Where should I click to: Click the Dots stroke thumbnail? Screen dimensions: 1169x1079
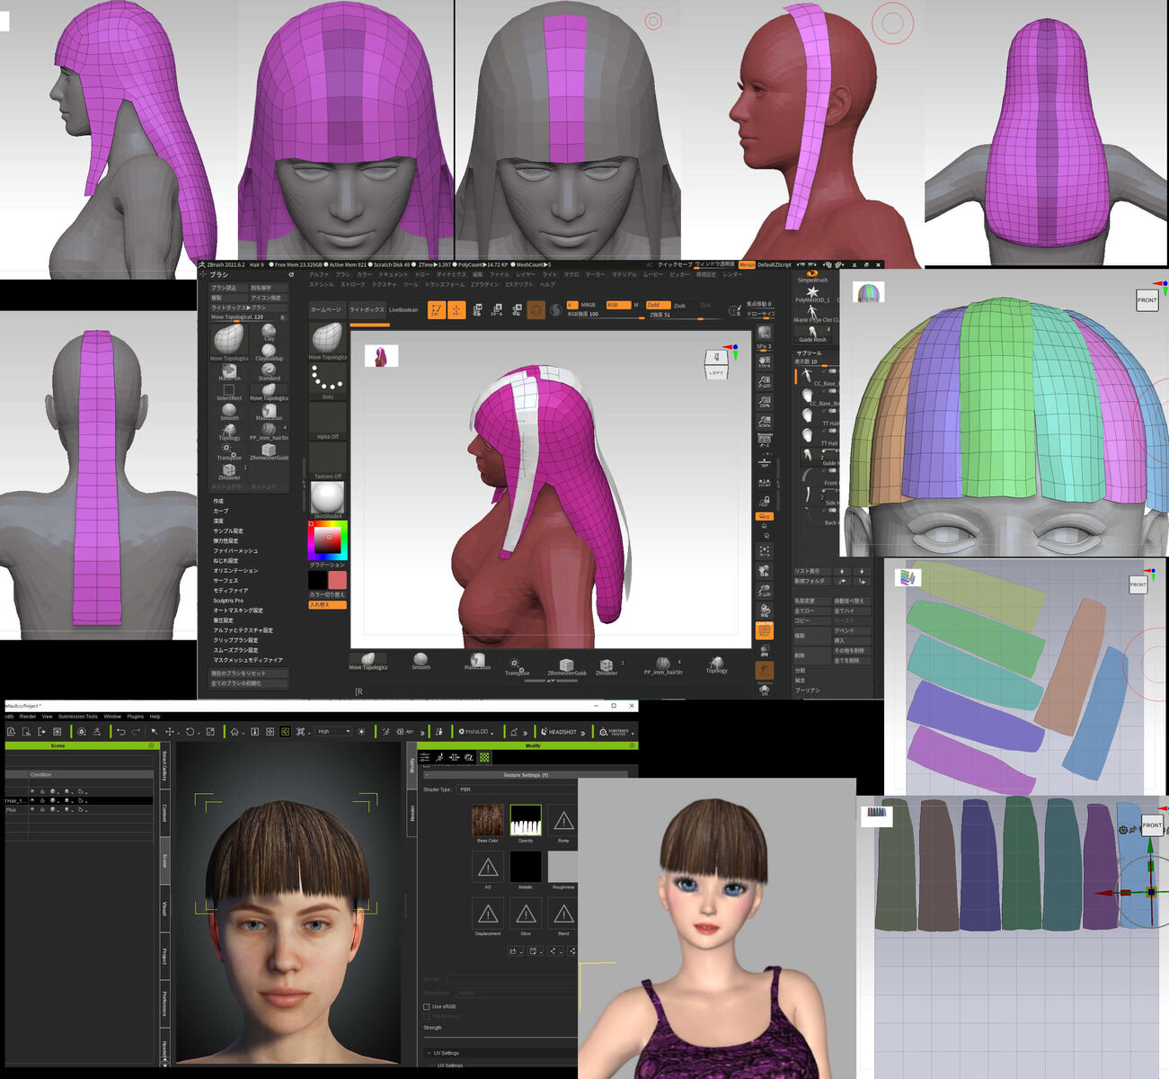[327, 382]
